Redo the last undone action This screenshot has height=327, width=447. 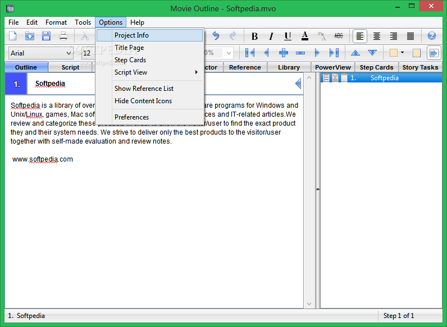pos(232,36)
